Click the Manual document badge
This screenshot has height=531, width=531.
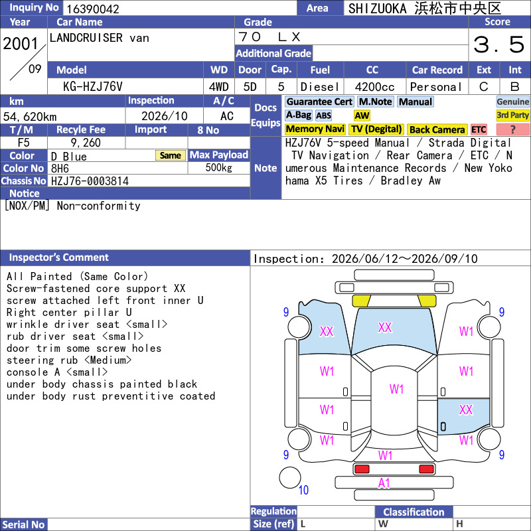tap(416, 102)
